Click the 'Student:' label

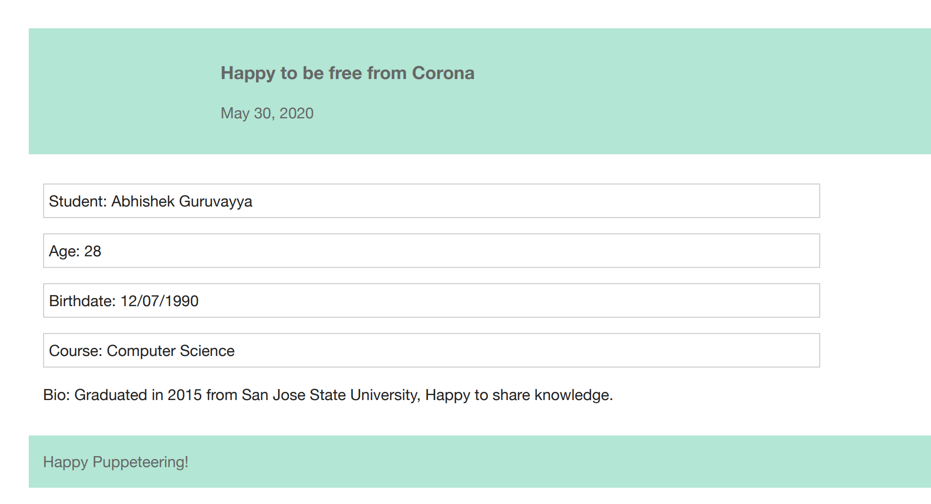coord(78,202)
